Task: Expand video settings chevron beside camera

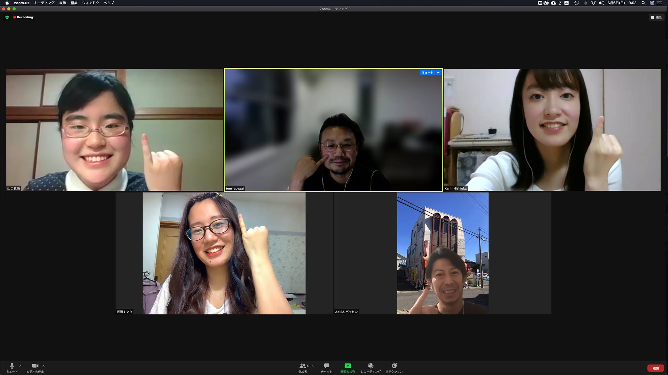Action: click(43, 366)
